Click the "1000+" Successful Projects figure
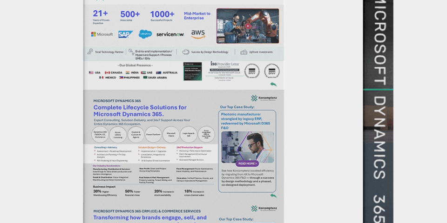Screen dimensions: 447x223 (162, 14)
